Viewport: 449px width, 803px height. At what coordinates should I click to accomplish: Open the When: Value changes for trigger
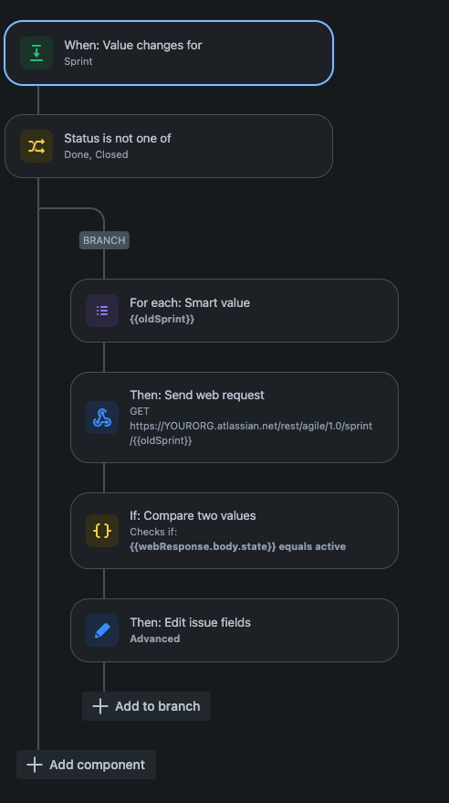click(169, 53)
